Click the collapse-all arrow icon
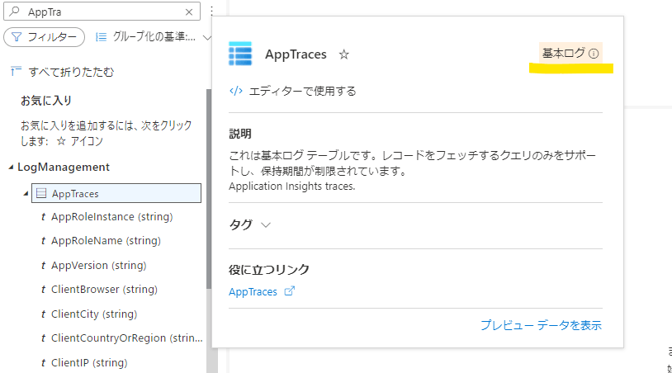 pyautogui.click(x=16, y=71)
